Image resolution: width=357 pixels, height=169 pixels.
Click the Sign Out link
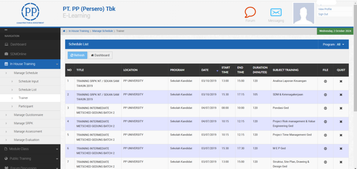pos(323,14)
